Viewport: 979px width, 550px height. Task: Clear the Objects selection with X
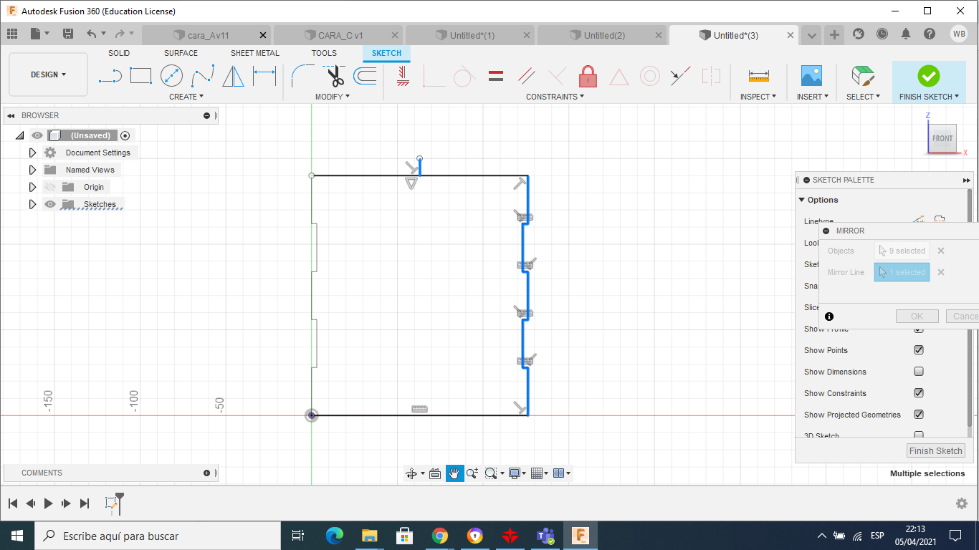click(941, 251)
